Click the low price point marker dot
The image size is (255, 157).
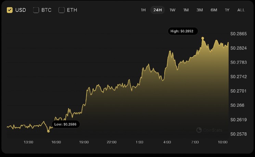coord(48,131)
